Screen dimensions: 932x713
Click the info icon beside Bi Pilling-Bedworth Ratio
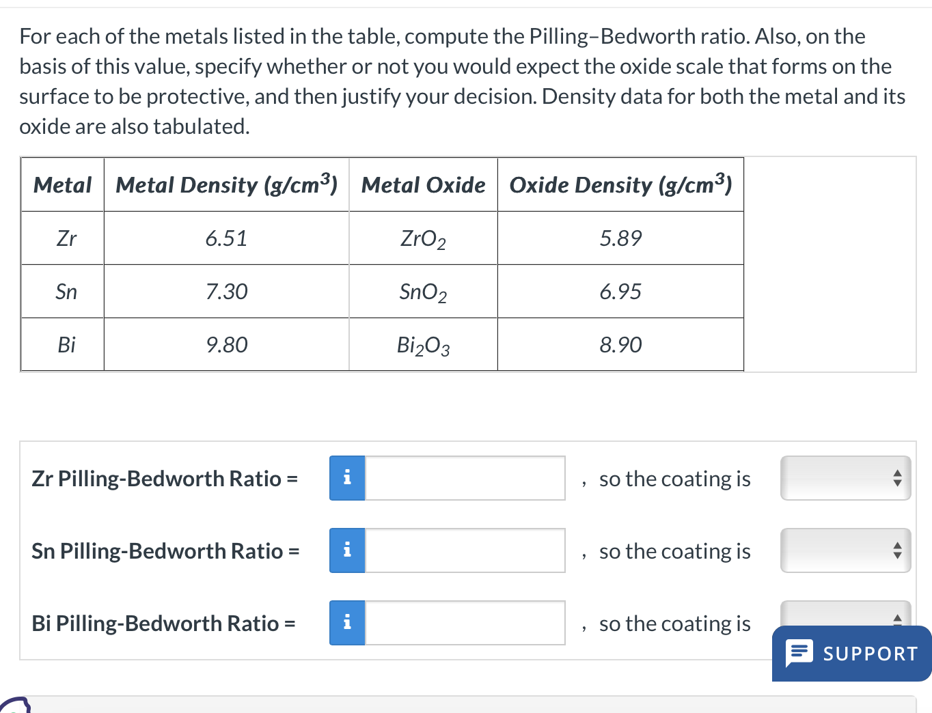pos(346,623)
